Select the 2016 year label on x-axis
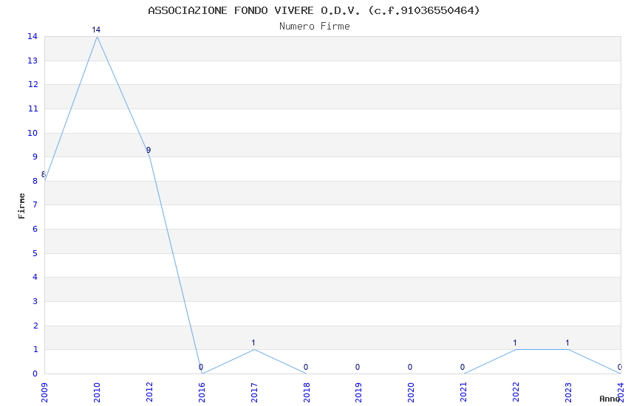Image resolution: width=628 pixels, height=406 pixels. (x=202, y=392)
